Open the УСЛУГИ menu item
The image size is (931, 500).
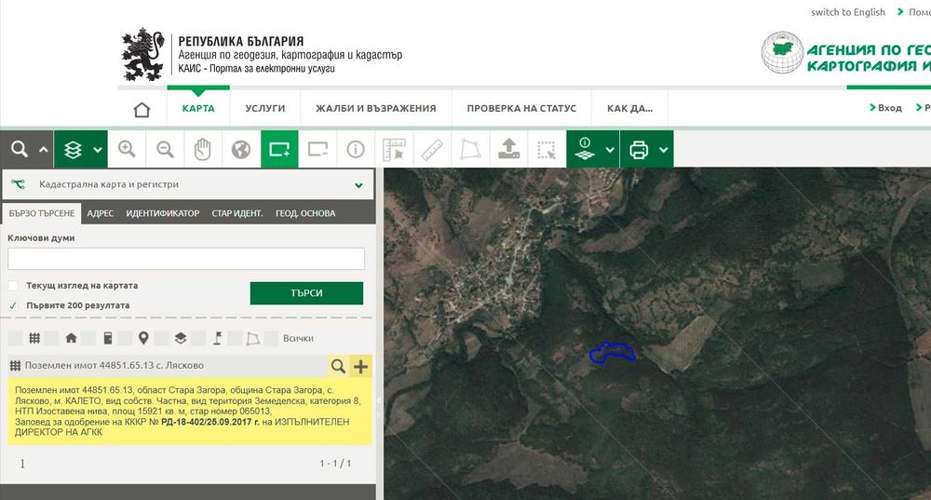(264, 108)
